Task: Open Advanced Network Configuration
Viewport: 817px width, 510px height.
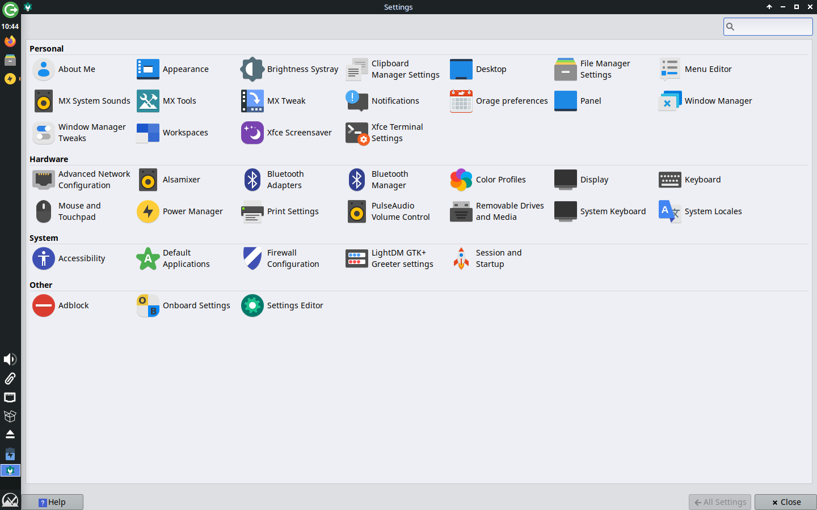Action: 82,180
